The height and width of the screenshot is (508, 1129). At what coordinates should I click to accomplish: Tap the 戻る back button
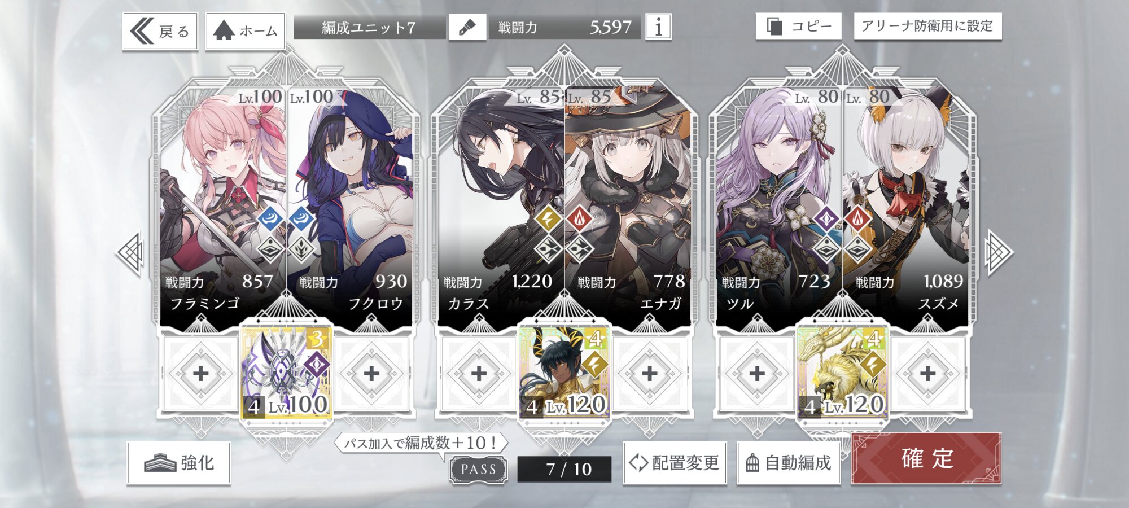(x=160, y=30)
